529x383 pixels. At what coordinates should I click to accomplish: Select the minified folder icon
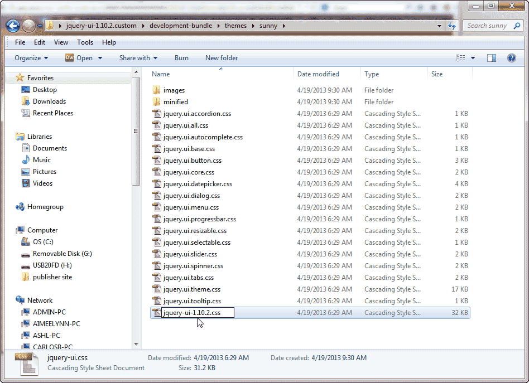coord(157,102)
